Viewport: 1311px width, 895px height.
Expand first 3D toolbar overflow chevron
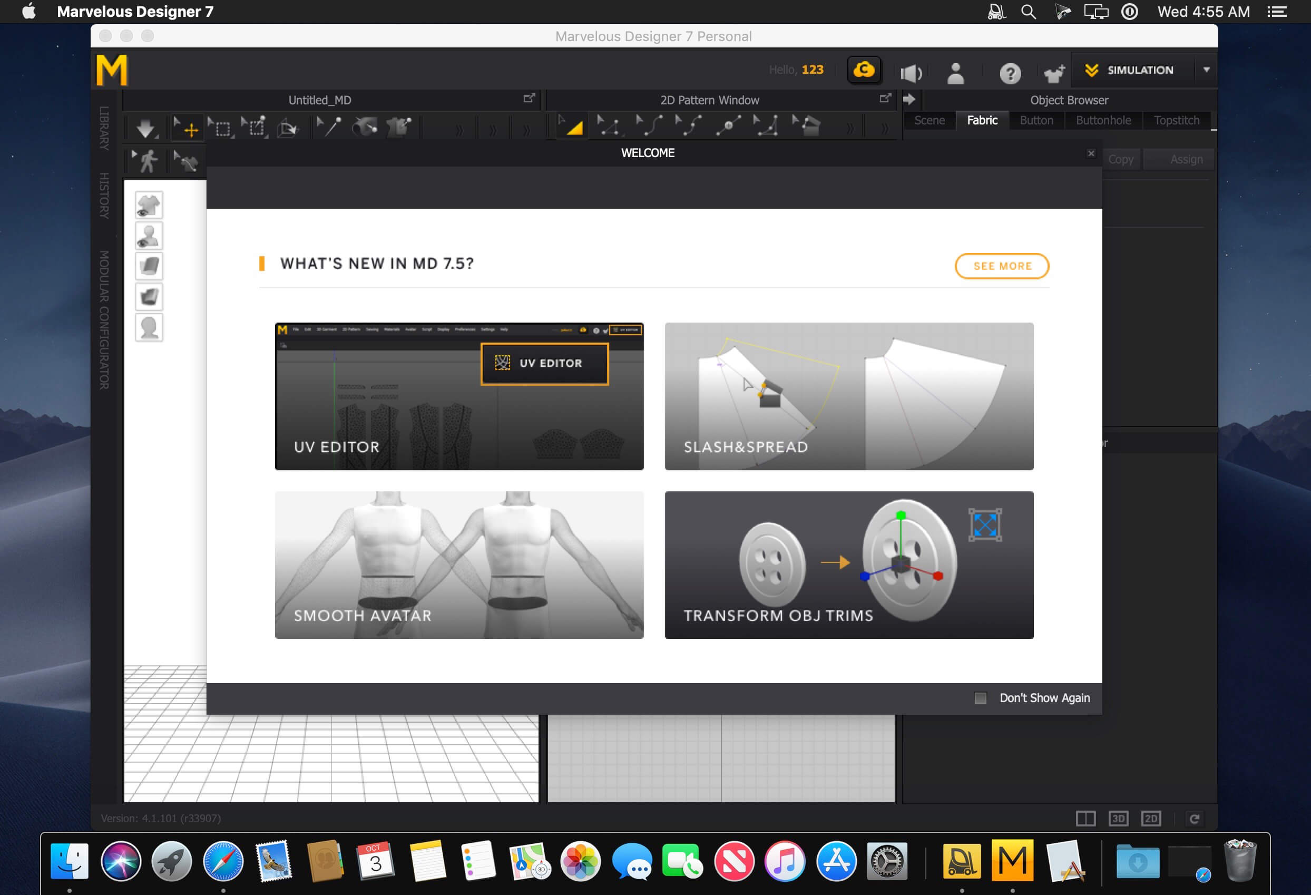pyautogui.click(x=459, y=130)
